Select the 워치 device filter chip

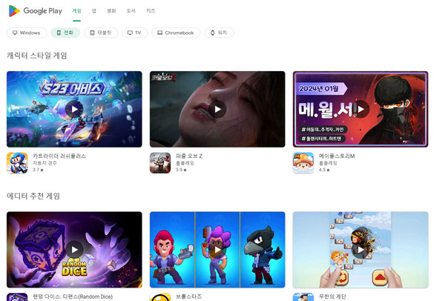point(219,33)
